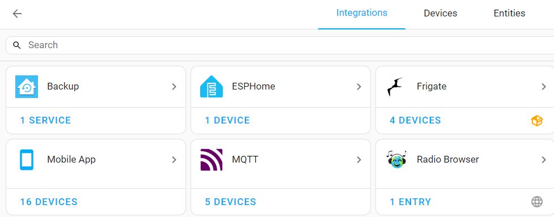Click the Mobile App phone icon
554x217 pixels.
pos(27,160)
